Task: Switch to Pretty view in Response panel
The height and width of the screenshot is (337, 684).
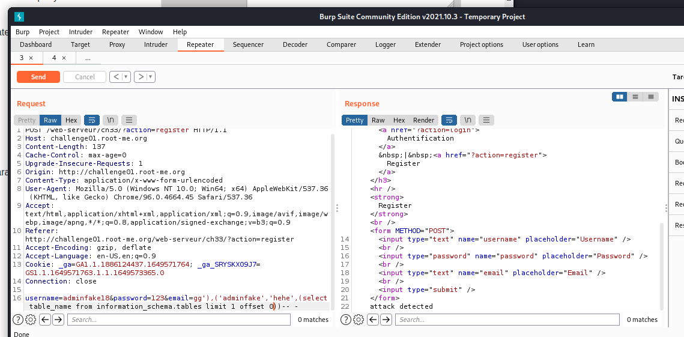Action: point(355,120)
